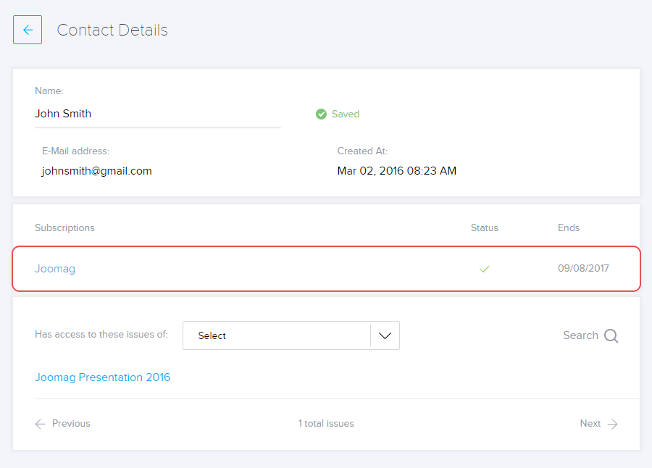Viewport: 652px width, 468px height.
Task: Click the green Saved checkmark icon
Action: tap(321, 114)
